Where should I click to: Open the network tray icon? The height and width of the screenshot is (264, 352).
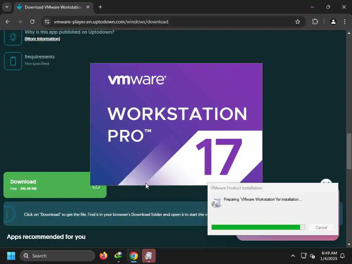tap(304, 256)
